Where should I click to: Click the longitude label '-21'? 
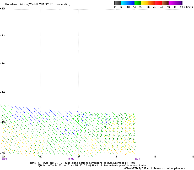click(x=116, y=157)
